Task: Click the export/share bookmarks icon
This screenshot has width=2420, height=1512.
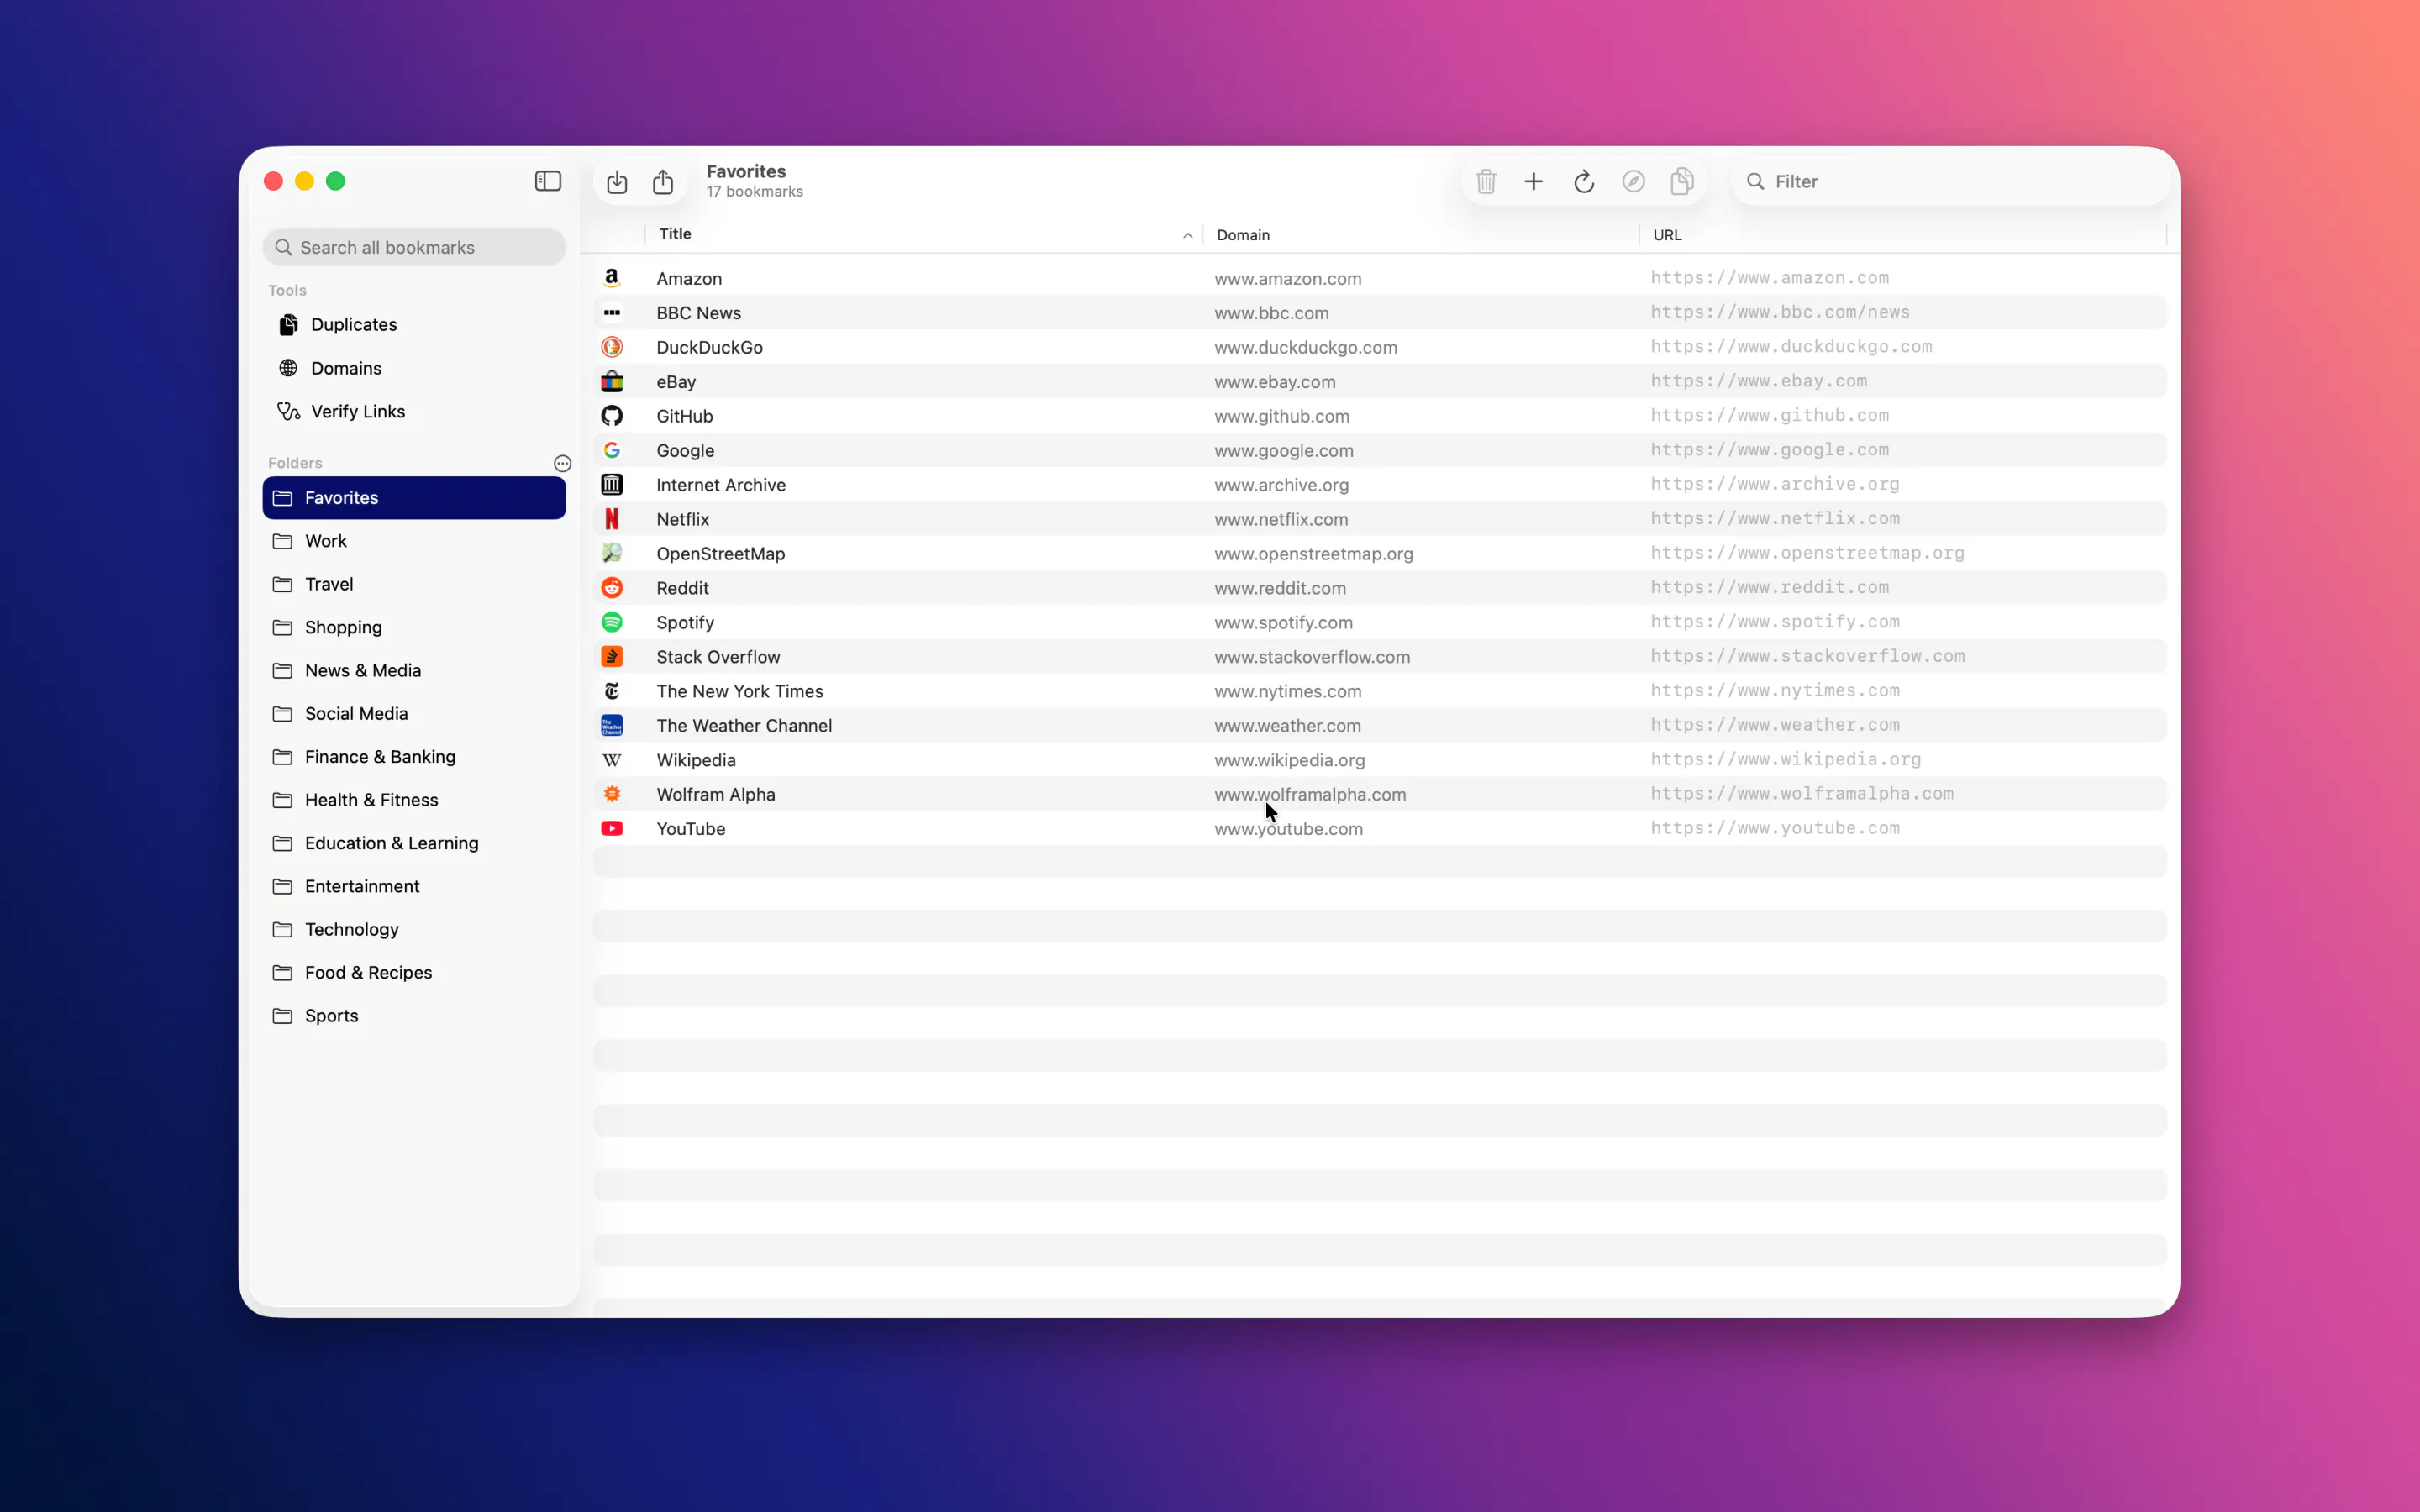Action: pyautogui.click(x=663, y=181)
